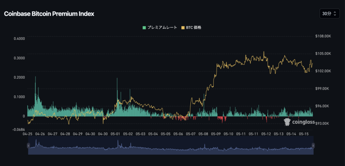
Task: Grab the right range slider handle
Action: [313, 146]
